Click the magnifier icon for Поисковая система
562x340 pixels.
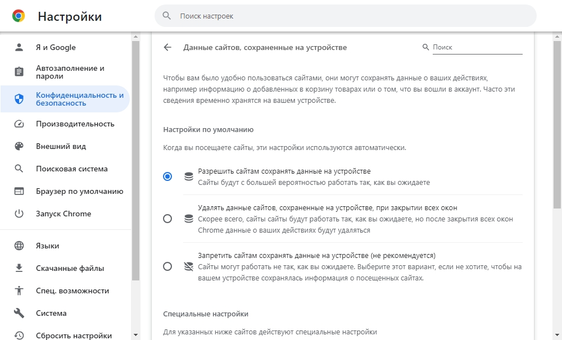pyautogui.click(x=19, y=169)
